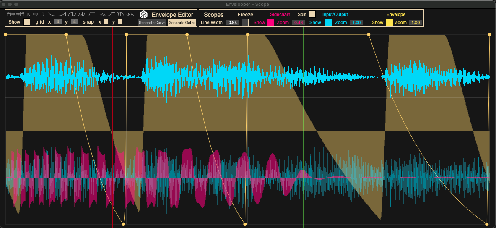Click the Line Width value field
The height and width of the screenshot is (228, 496).
coord(232,23)
